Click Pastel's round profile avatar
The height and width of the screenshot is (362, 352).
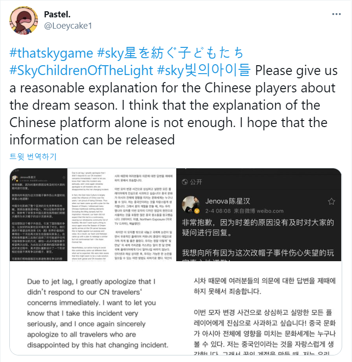pos(23,20)
